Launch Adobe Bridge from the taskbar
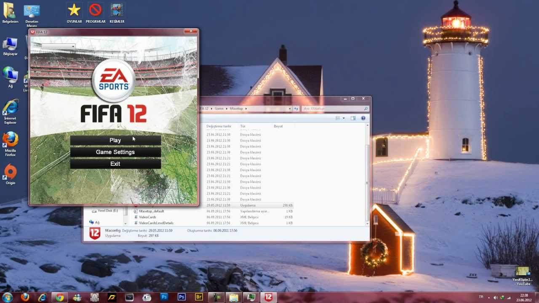539x303 pixels. pos(199,297)
